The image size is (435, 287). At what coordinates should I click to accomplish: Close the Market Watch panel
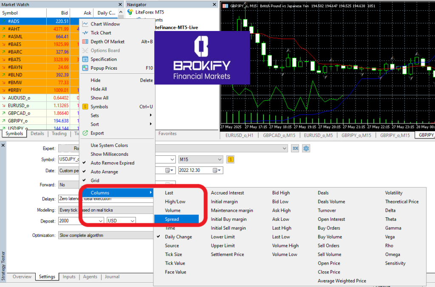click(x=121, y=4)
